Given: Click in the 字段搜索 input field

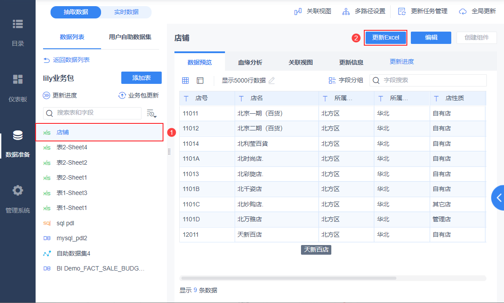Looking at the screenshot, I should click(428, 80).
